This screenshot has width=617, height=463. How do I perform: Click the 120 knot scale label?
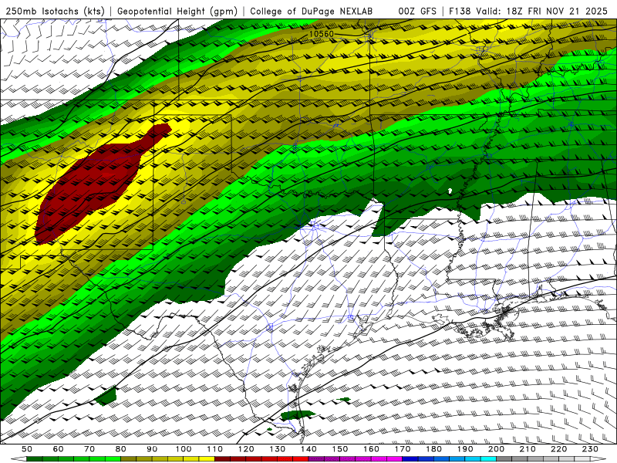pos(246,449)
